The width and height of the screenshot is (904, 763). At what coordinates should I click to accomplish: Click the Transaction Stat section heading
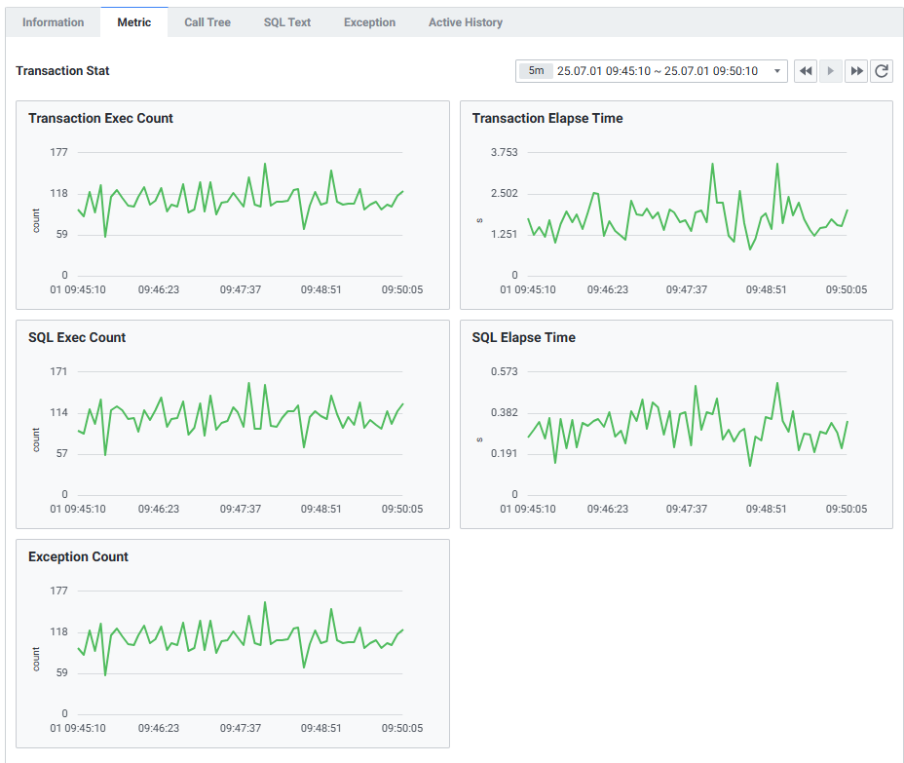tap(62, 71)
